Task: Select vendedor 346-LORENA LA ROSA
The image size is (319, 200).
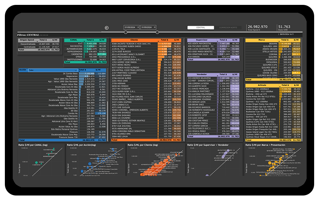Action: pyautogui.click(x=213, y=83)
